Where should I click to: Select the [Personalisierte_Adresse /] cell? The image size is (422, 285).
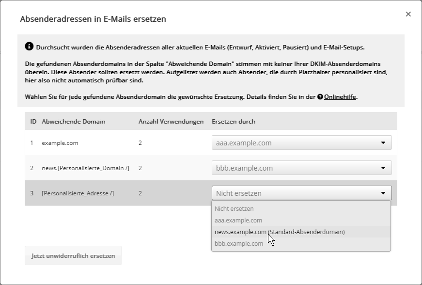click(78, 193)
